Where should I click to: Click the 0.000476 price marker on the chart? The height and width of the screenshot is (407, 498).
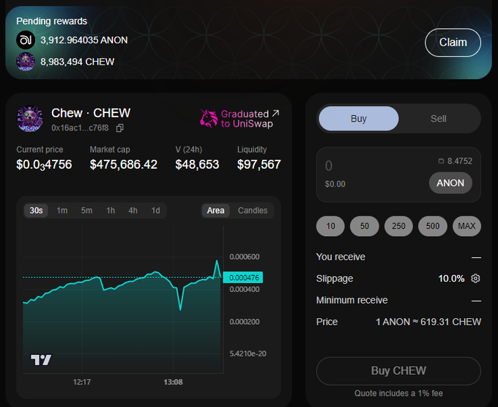(243, 278)
